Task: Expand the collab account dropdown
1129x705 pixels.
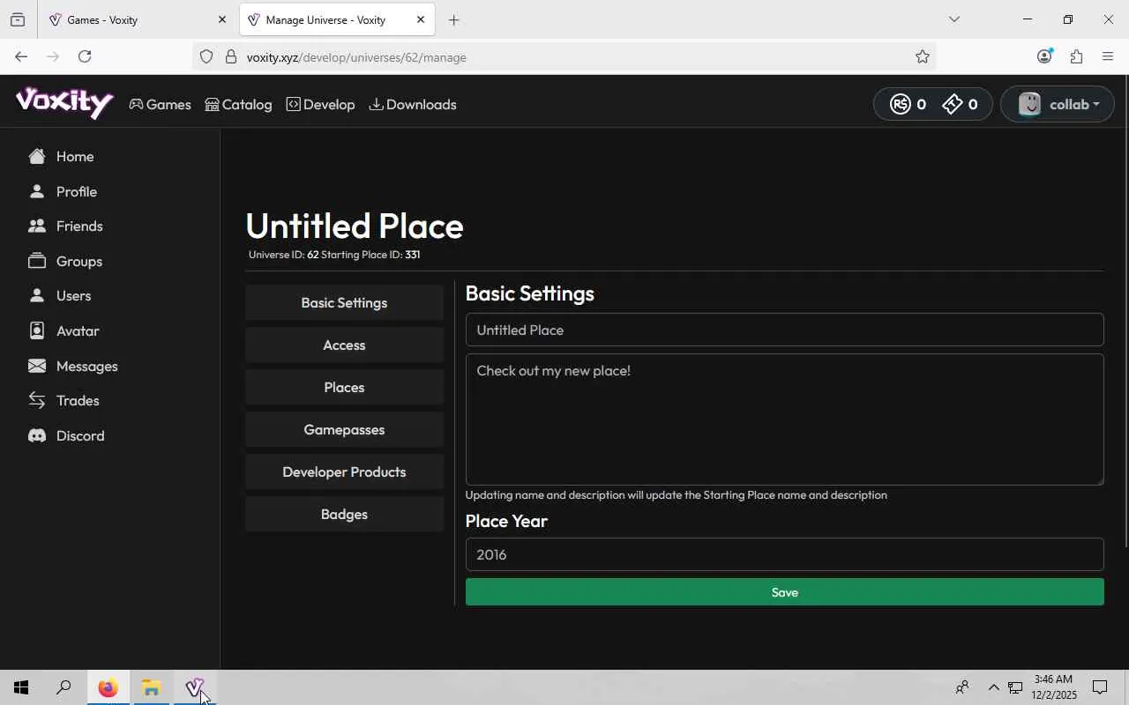Action: (x=1058, y=105)
